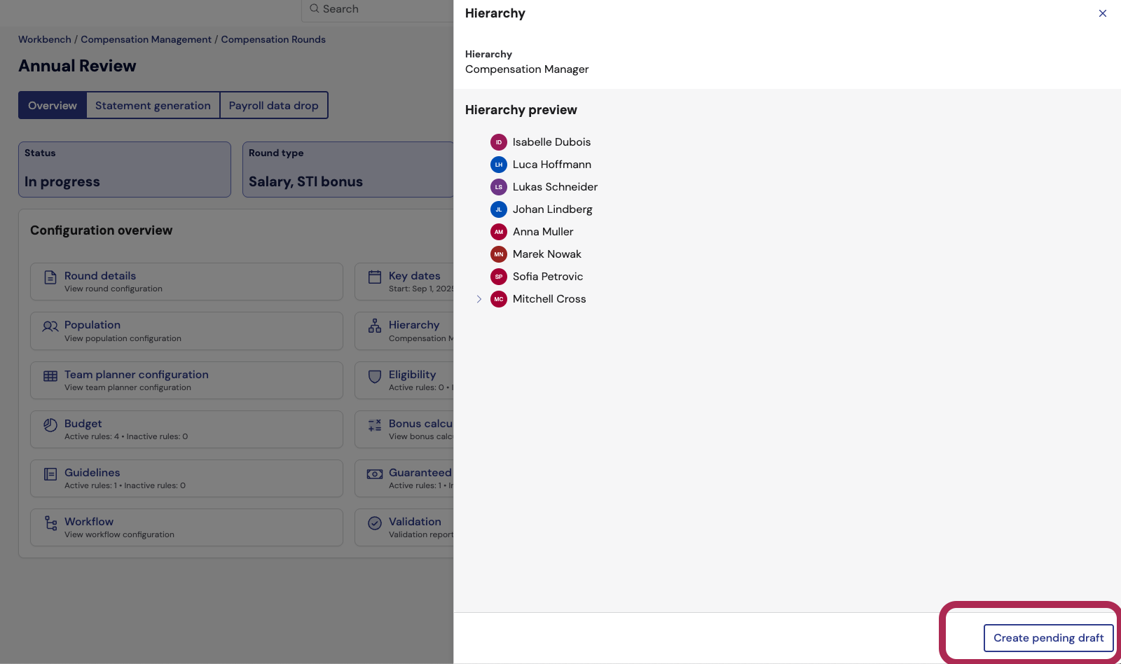This screenshot has height=664, width=1121.
Task: Go to the Workbench breadcrumb link
Action: coord(45,40)
